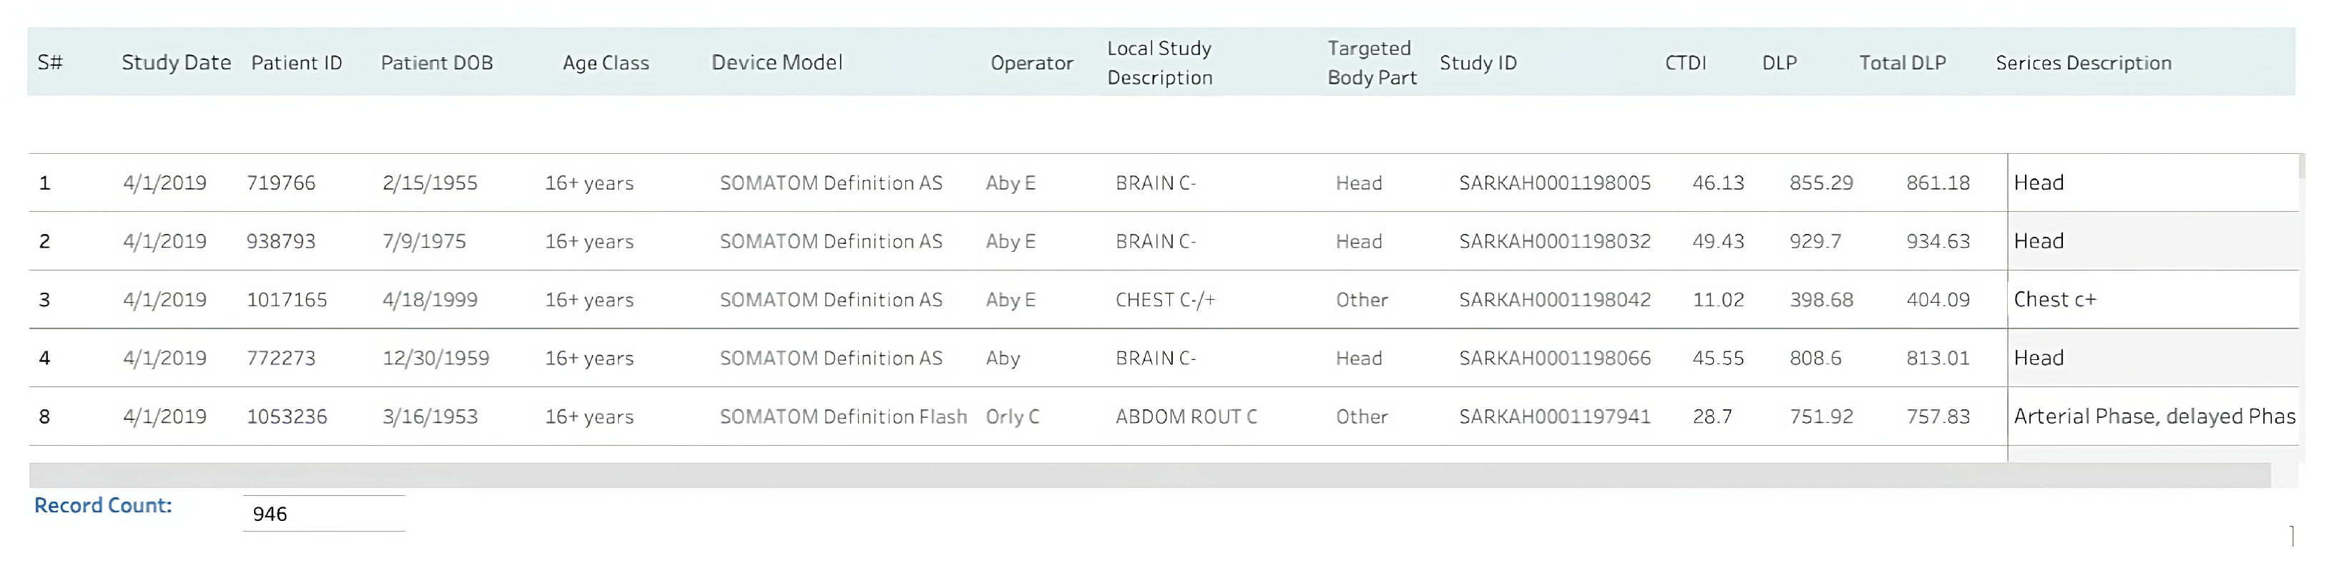Select Study ID SARKAH0001198005 cell
Screen dimensions: 2332x571
[1554, 182]
